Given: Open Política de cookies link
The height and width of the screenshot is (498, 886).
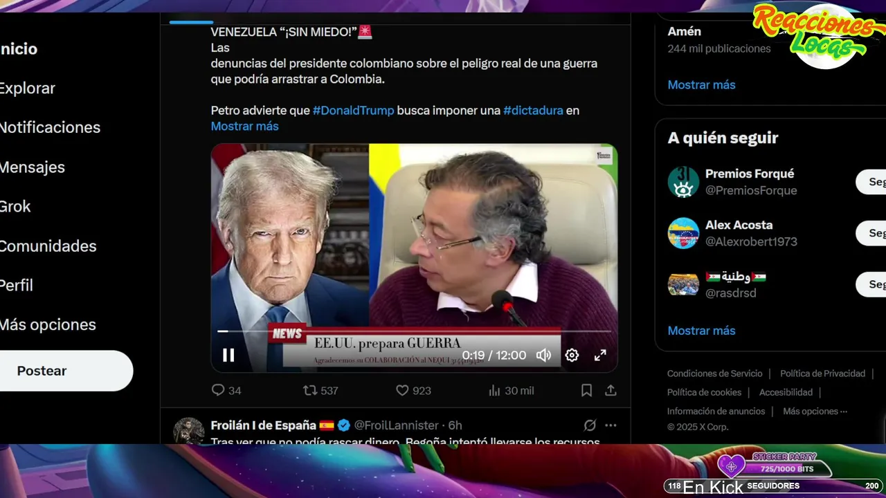Looking at the screenshot, I should click(x=704, y=392).
